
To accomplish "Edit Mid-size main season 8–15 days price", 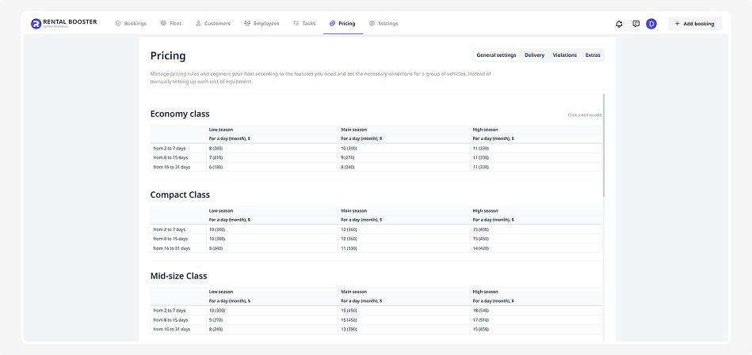I will pos(349,319).
